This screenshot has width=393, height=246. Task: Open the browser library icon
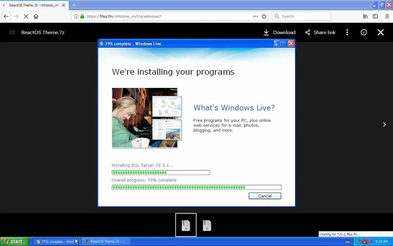click(x=365, y=16)
